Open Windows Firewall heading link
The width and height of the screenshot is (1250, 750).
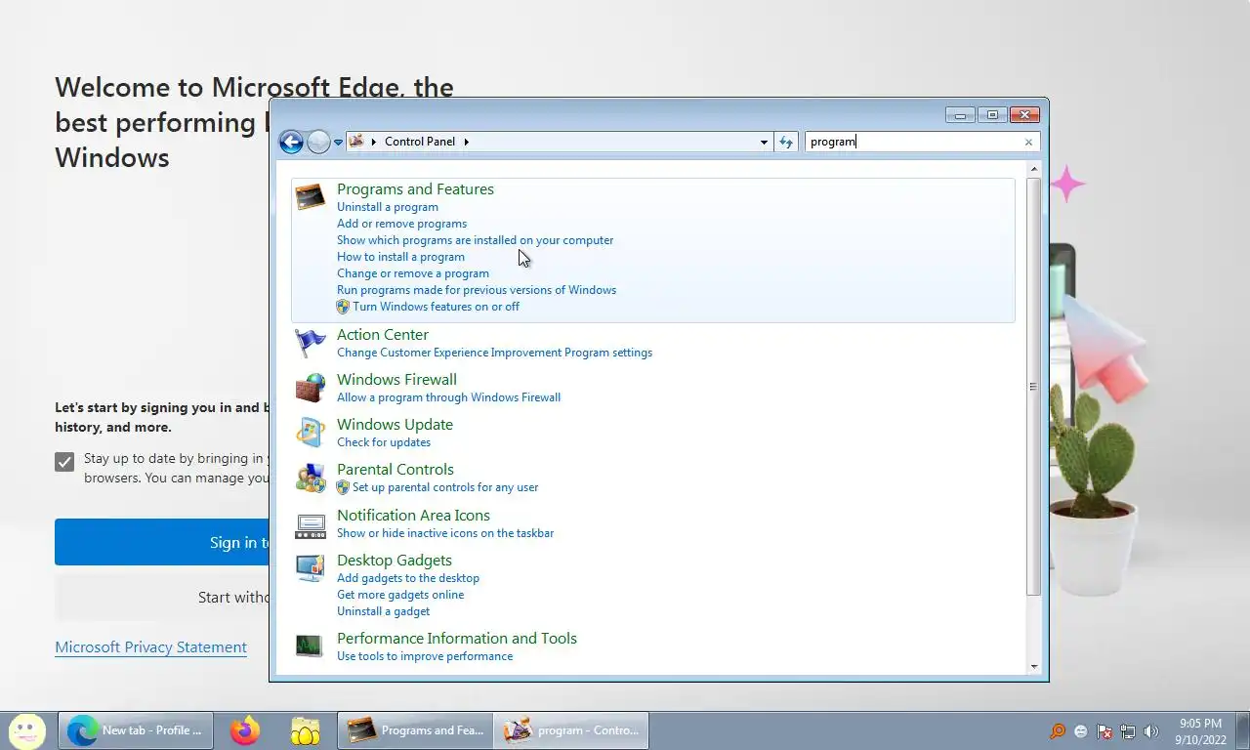point(396,380)
